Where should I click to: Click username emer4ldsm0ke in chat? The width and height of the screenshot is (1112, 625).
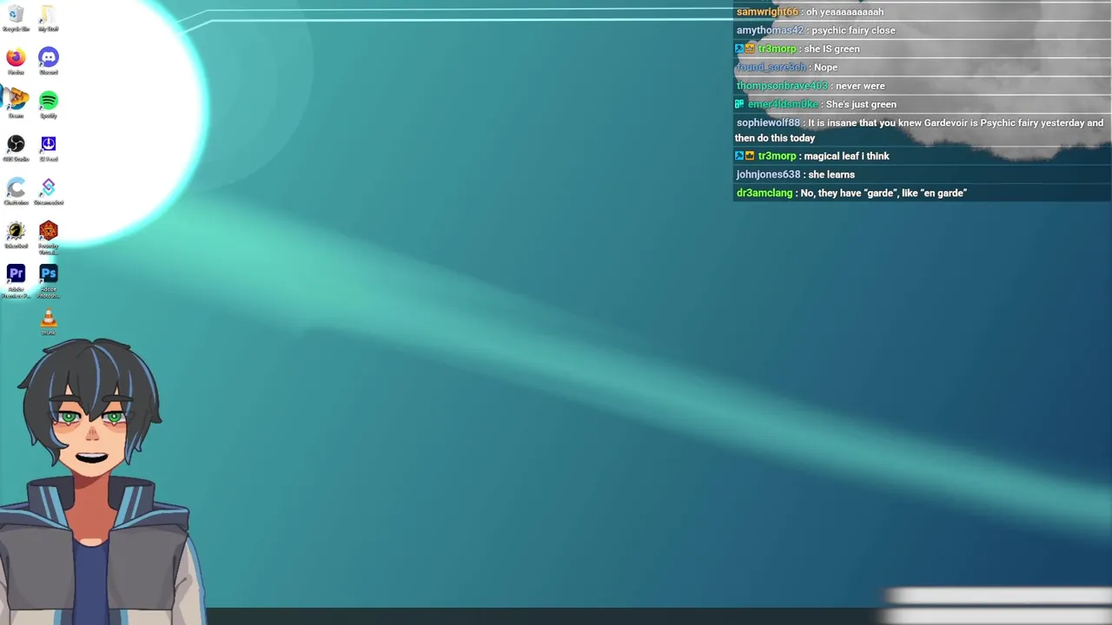783,104
